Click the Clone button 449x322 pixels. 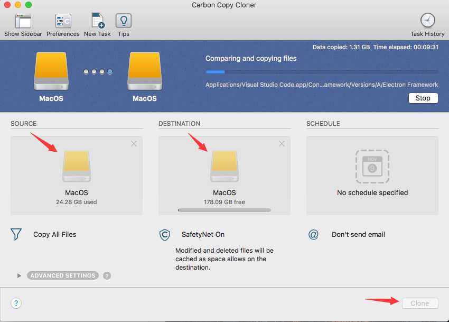[x=420, y=303]
